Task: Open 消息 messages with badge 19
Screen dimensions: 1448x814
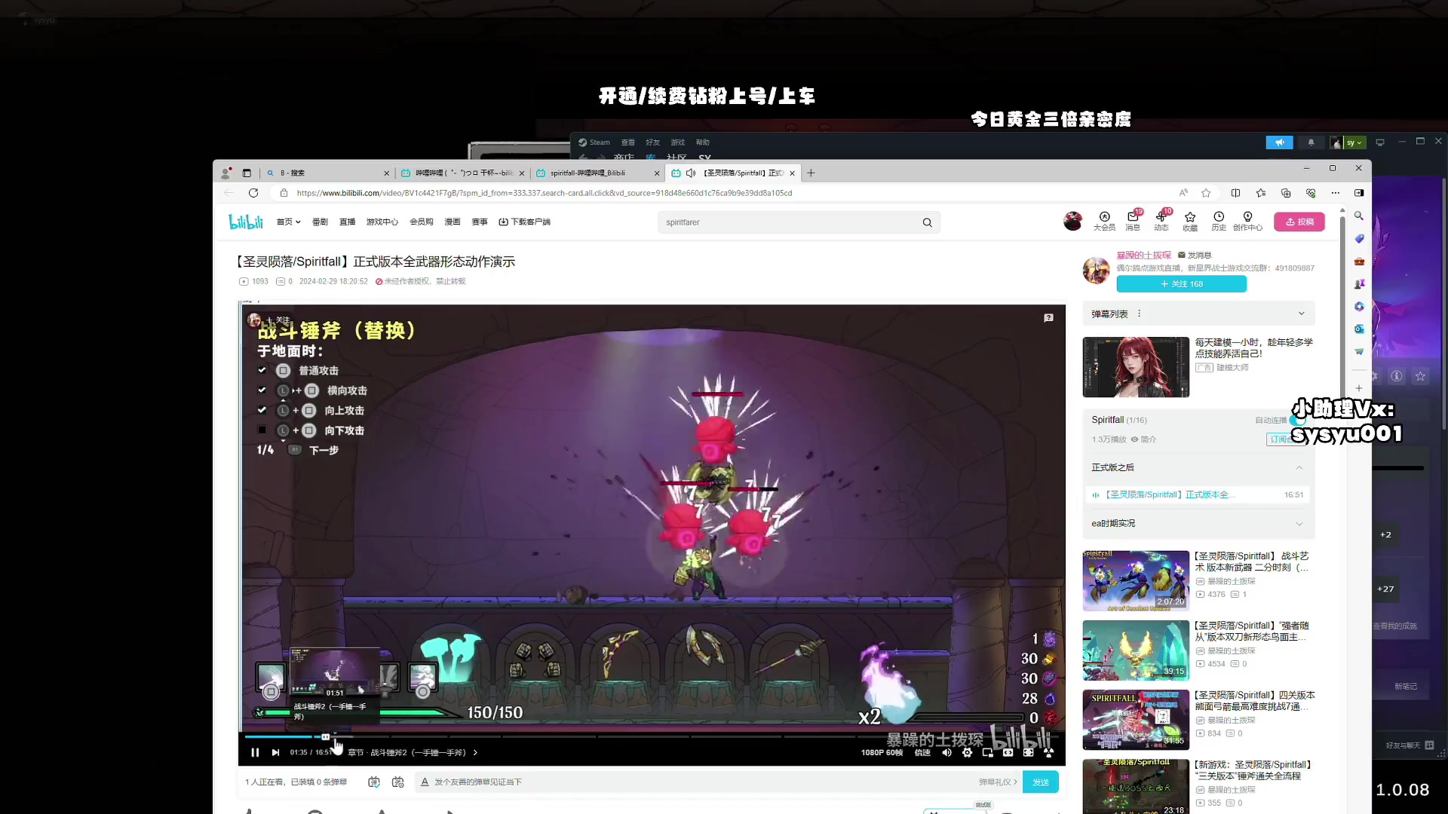Action: click(1133, 221)
